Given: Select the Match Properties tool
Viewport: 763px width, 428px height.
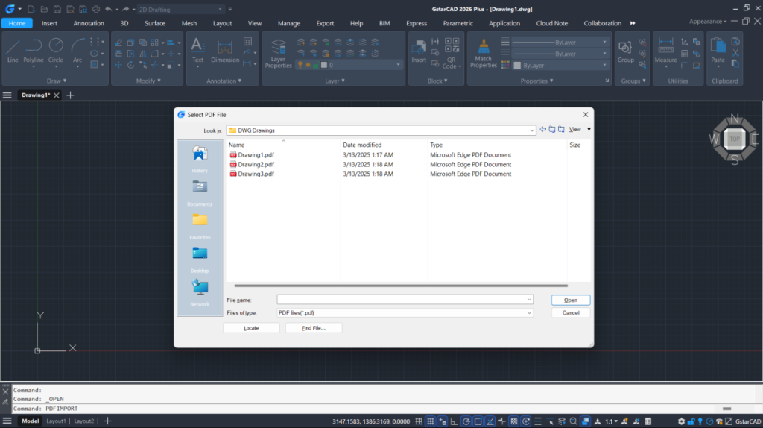Looking at the screenshot, I should (483, 52).
